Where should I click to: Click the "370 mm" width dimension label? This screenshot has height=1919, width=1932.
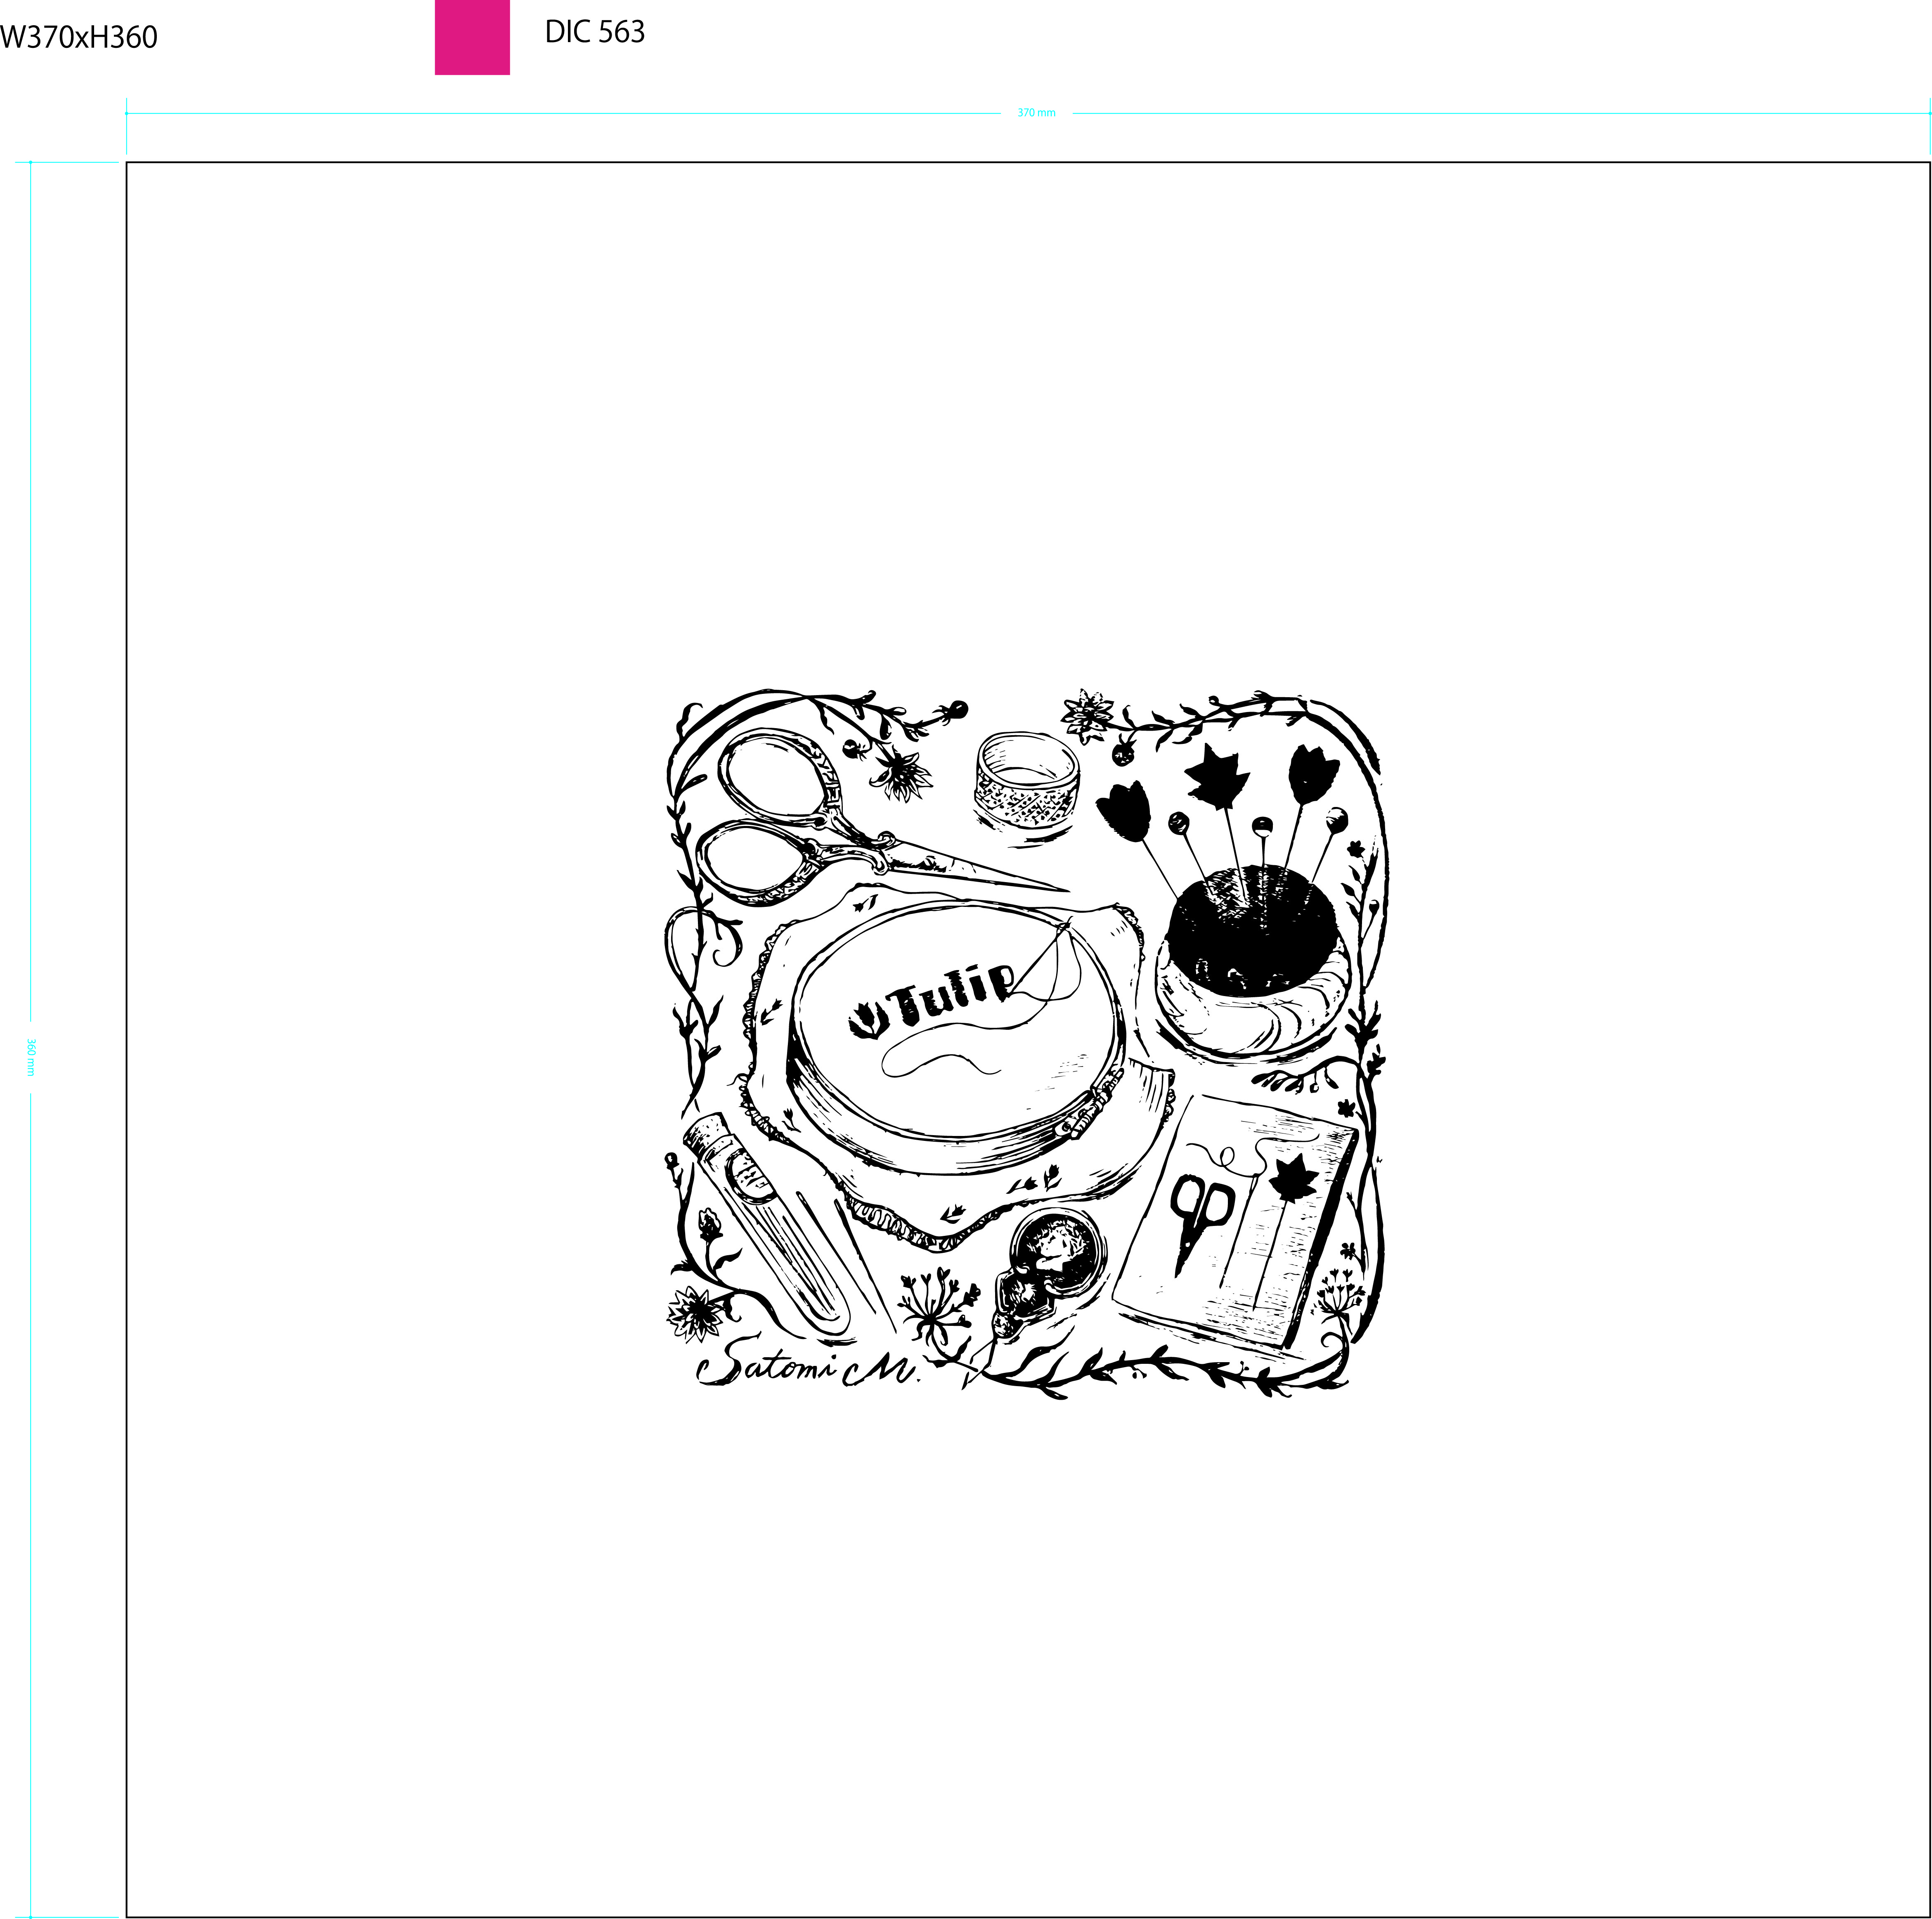click(x=1036, y=113)
